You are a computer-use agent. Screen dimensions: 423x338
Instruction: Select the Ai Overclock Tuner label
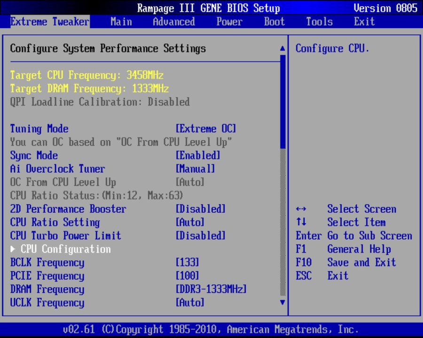[x=57, y=169]
